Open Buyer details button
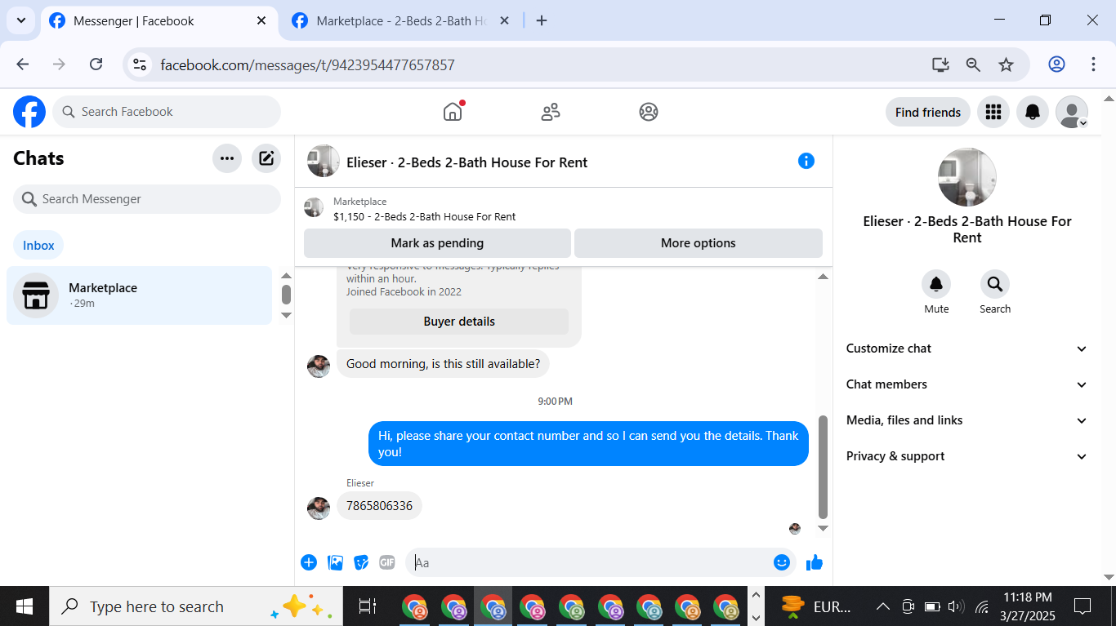 pyautogui.click(x=459, y=322)
